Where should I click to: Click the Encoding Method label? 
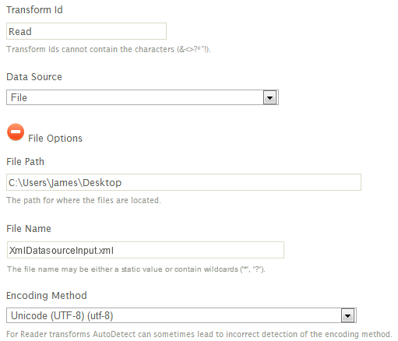click(x=47, y=296)
